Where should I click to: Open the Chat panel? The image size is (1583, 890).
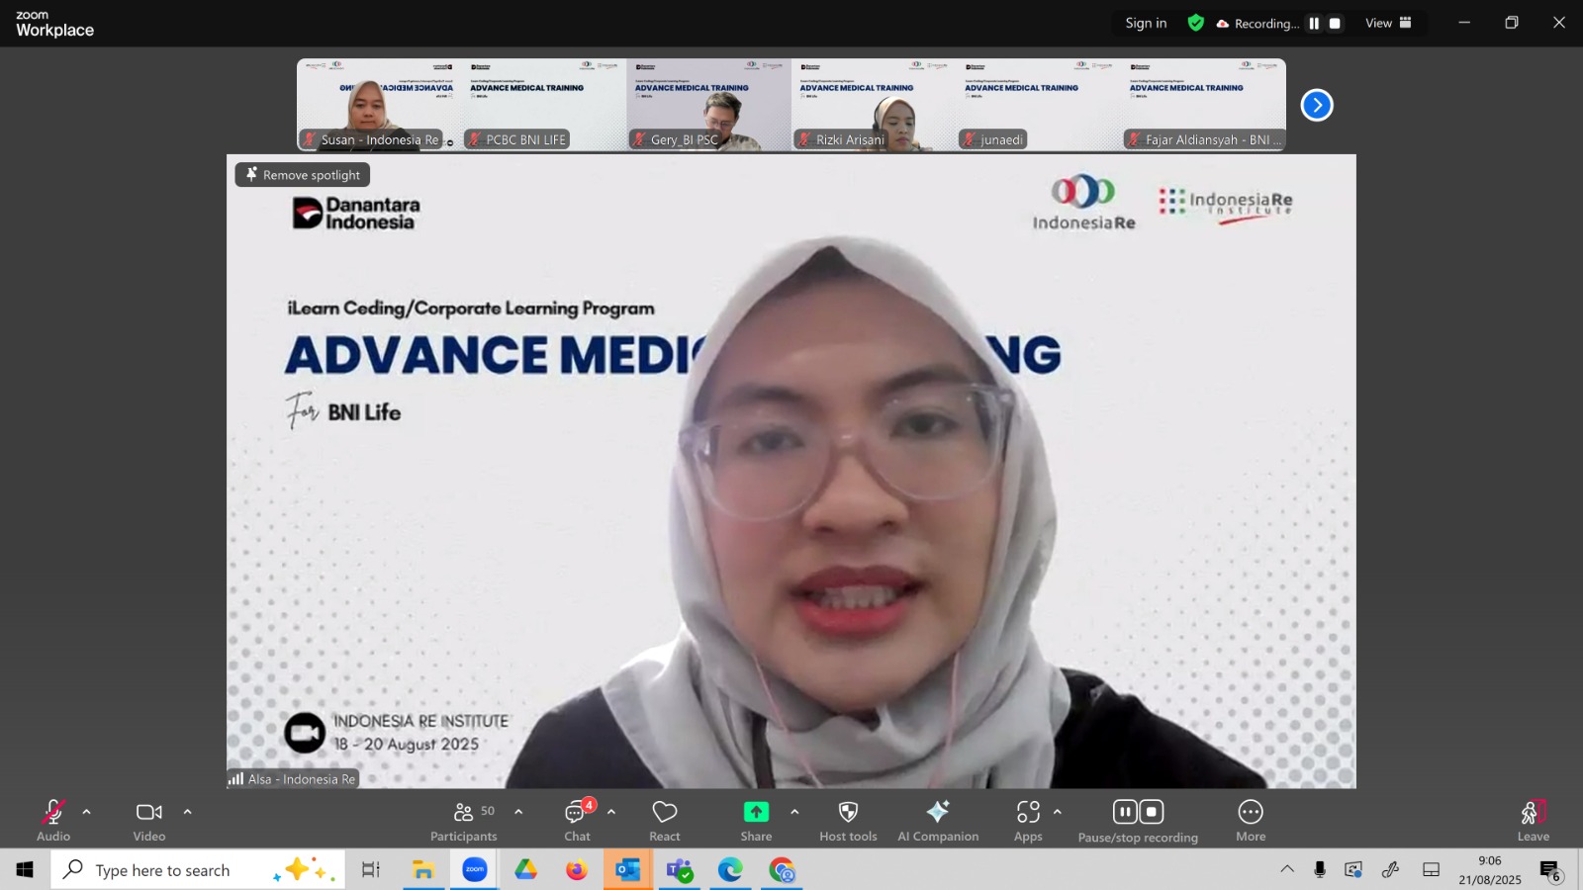(577, 820)
